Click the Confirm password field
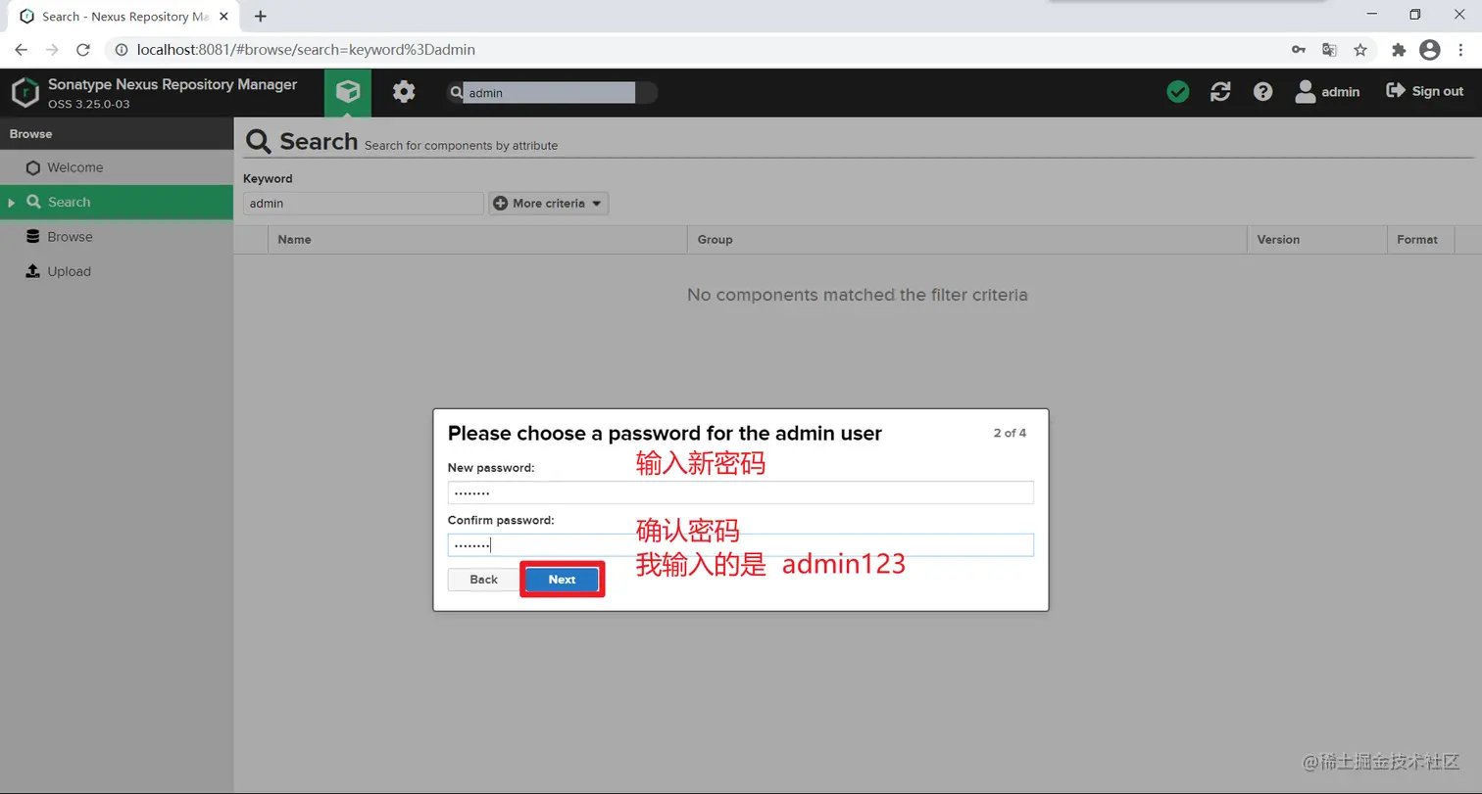This screenshot has height=794, width=1482. click(x=741, y=545)
